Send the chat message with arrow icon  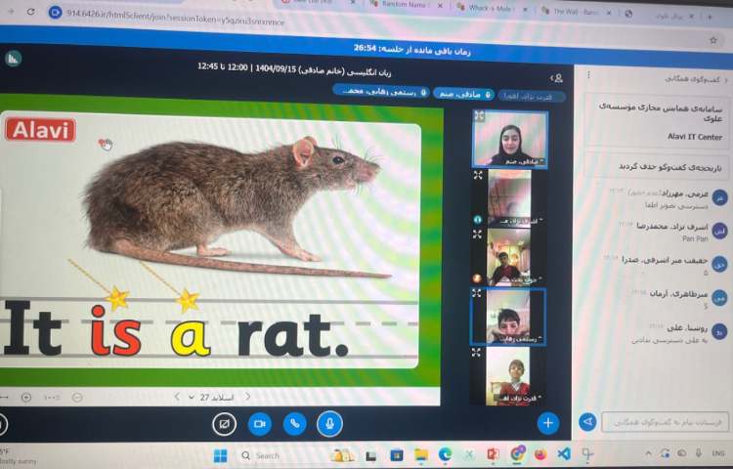587,422
